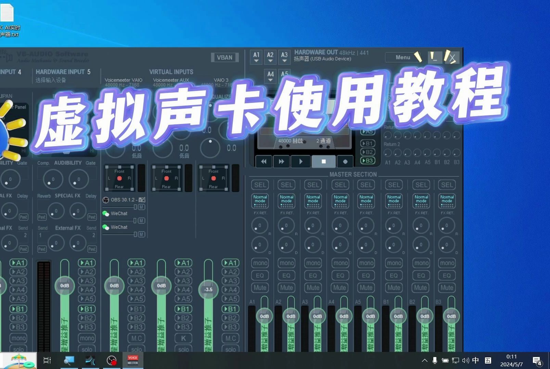This screenshot has width=550, height=369.
Task: Click the red pan dot in Voicemeeter VAIO surround panel
Action: tap(119, 178)
